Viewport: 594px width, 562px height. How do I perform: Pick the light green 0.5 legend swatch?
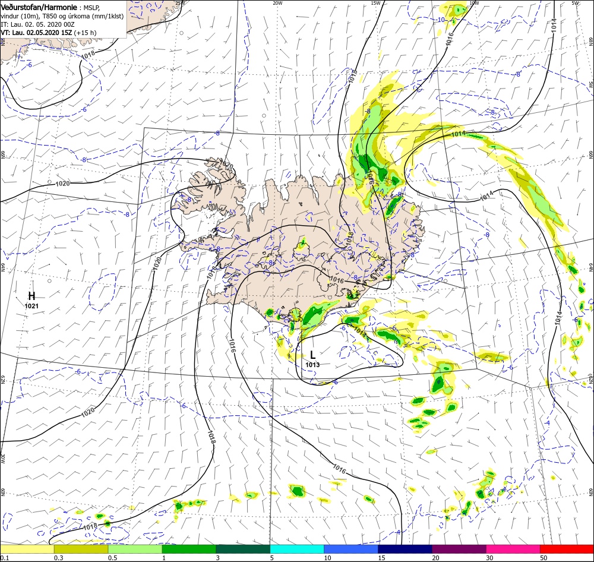(135, 549)
